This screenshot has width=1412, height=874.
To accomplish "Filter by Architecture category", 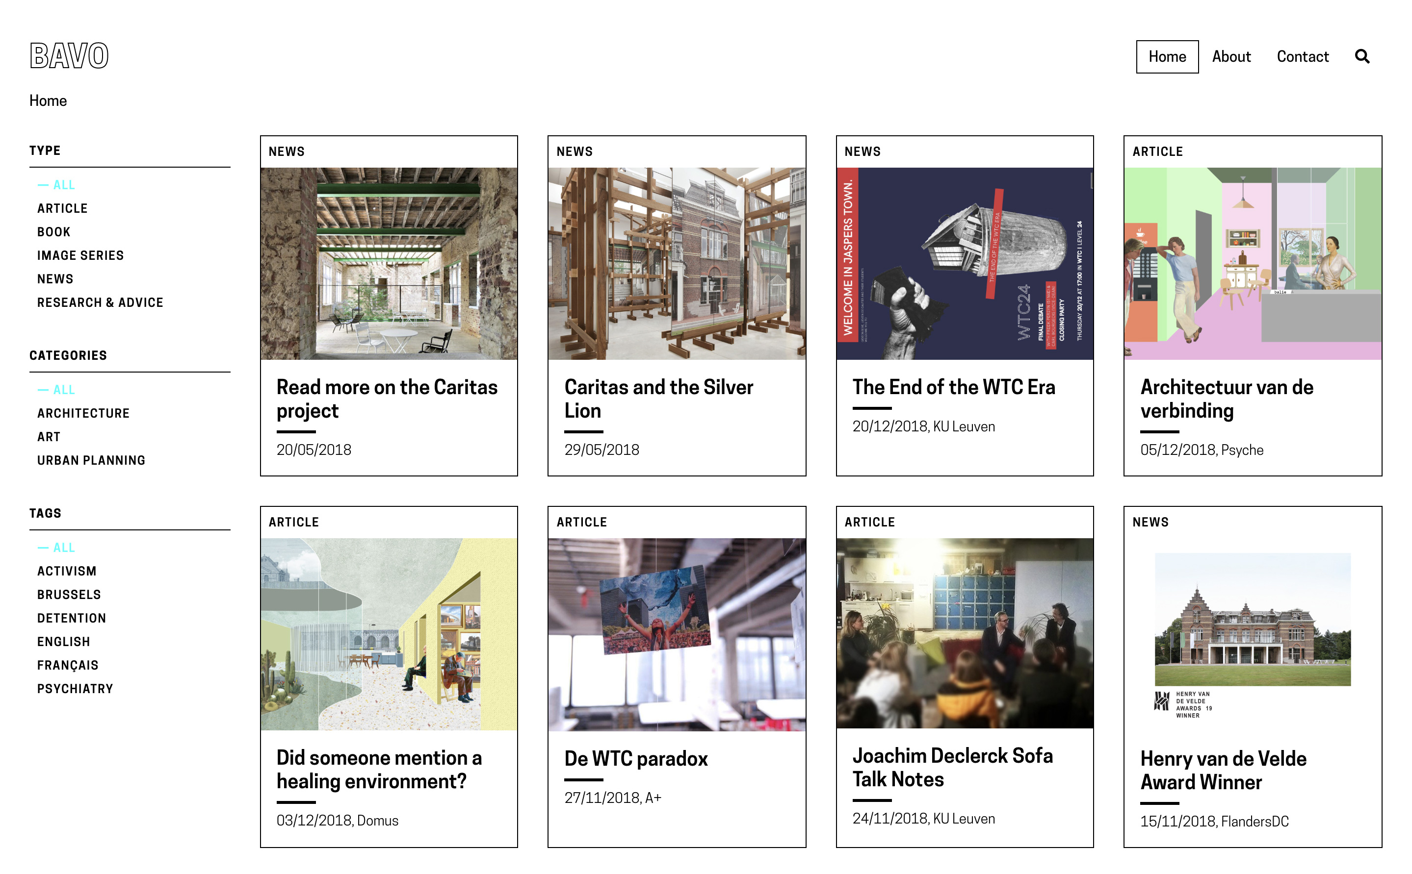I will click(83, 413).
